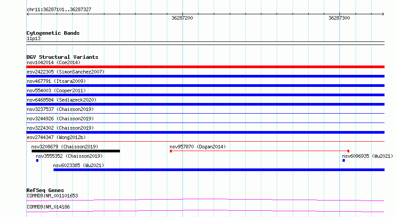Open the esv2422305 (SimonSanchez2007) variant label
Image resolution: width=397 pixels, height=217 pixels.
[66, 72]
